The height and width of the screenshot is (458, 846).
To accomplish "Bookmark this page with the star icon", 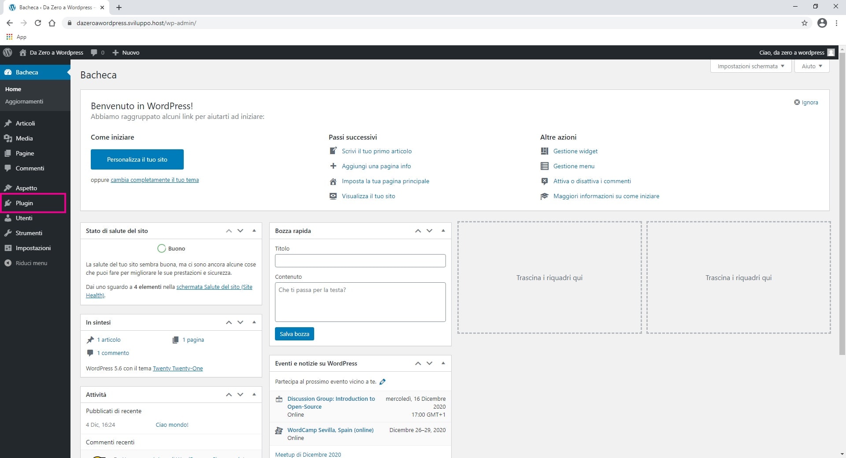I will pos(805,23).
